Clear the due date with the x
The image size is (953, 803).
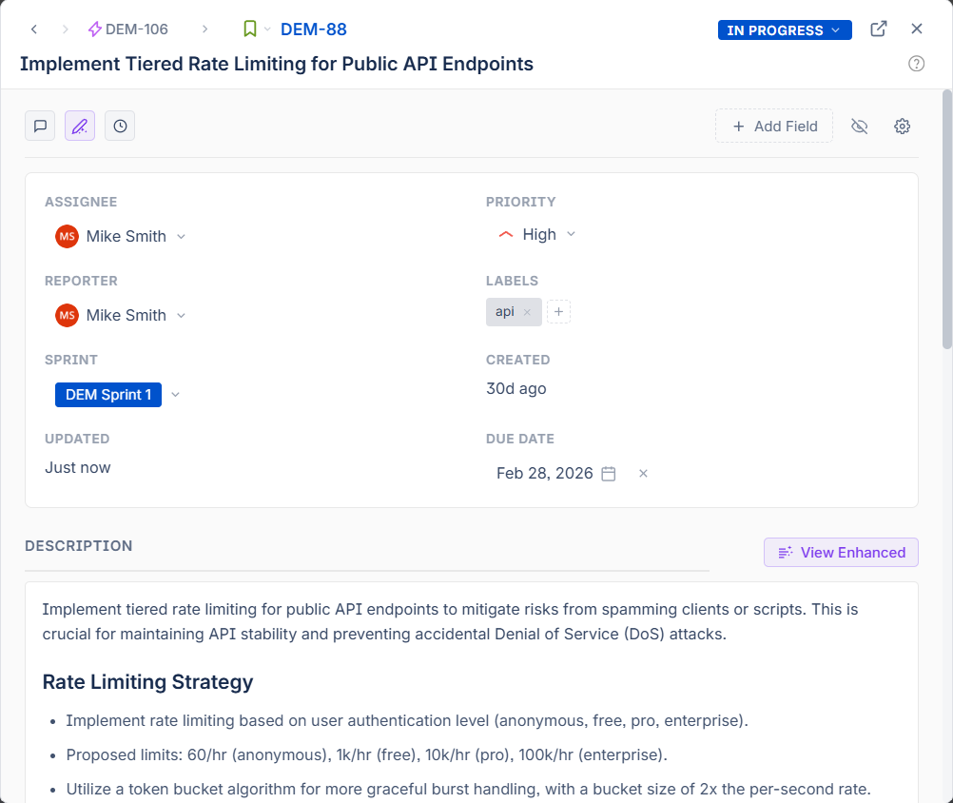coord(643,473)
